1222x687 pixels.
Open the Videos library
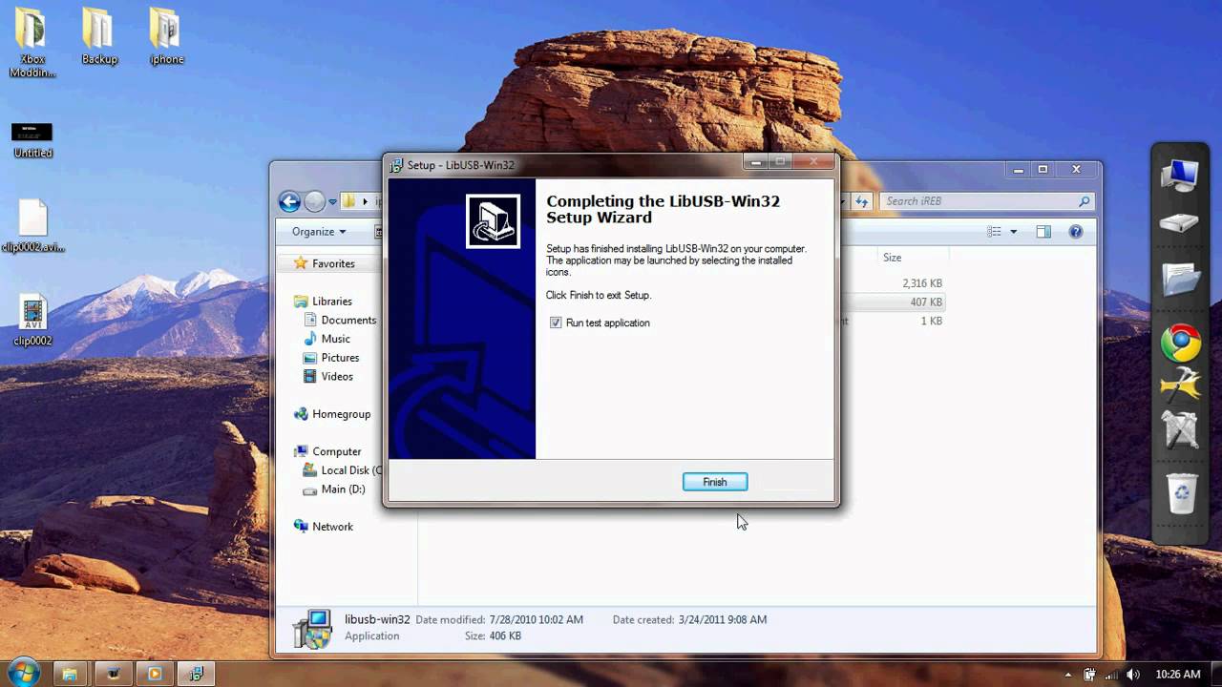327,377
